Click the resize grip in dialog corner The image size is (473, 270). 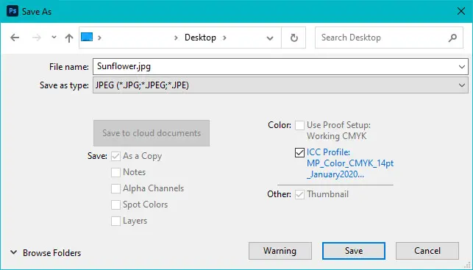(468, 265)
